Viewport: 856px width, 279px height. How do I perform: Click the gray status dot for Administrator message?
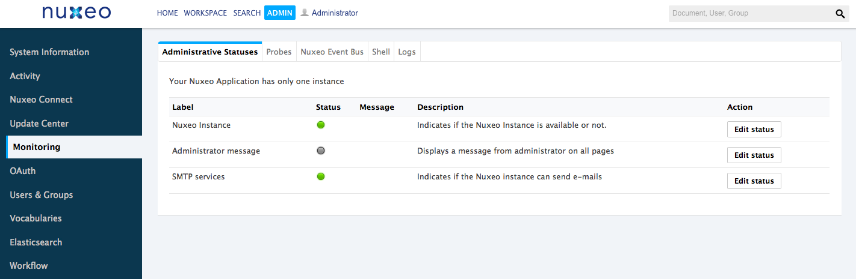pyautogui.click(x=321, y=151)
